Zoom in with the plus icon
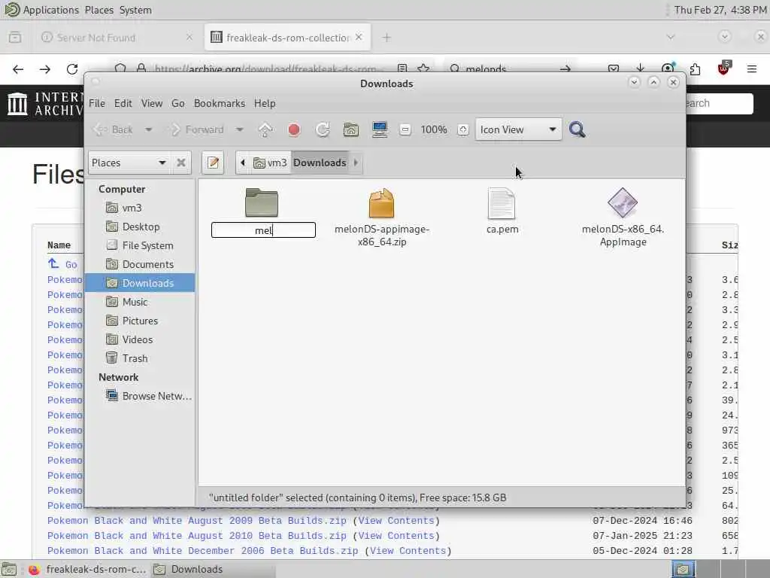The image size is (770, 578). pyautogui.click(x=462, y=129)
